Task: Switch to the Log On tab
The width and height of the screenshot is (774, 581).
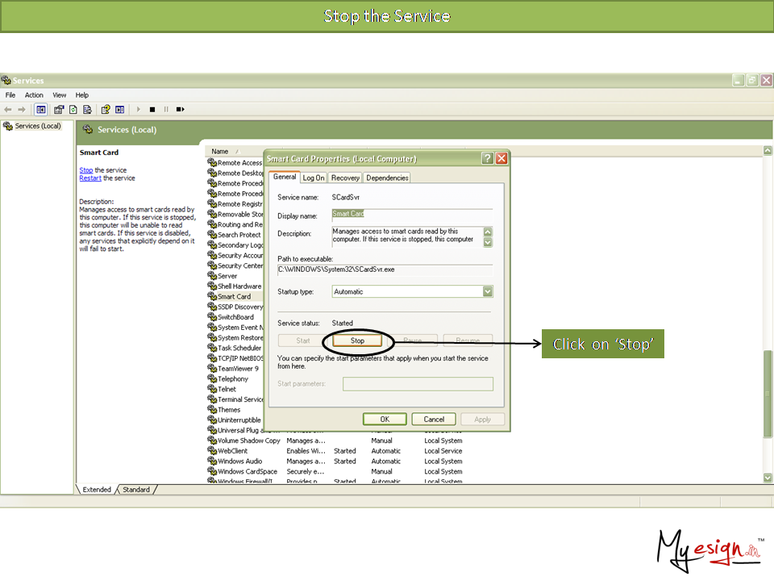Action: [314, 178]
